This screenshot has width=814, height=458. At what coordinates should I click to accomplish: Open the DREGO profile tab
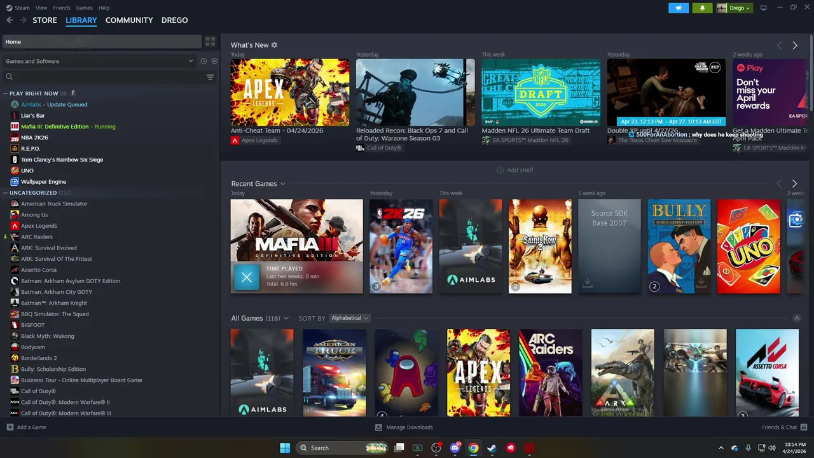[x=174, y=20]
